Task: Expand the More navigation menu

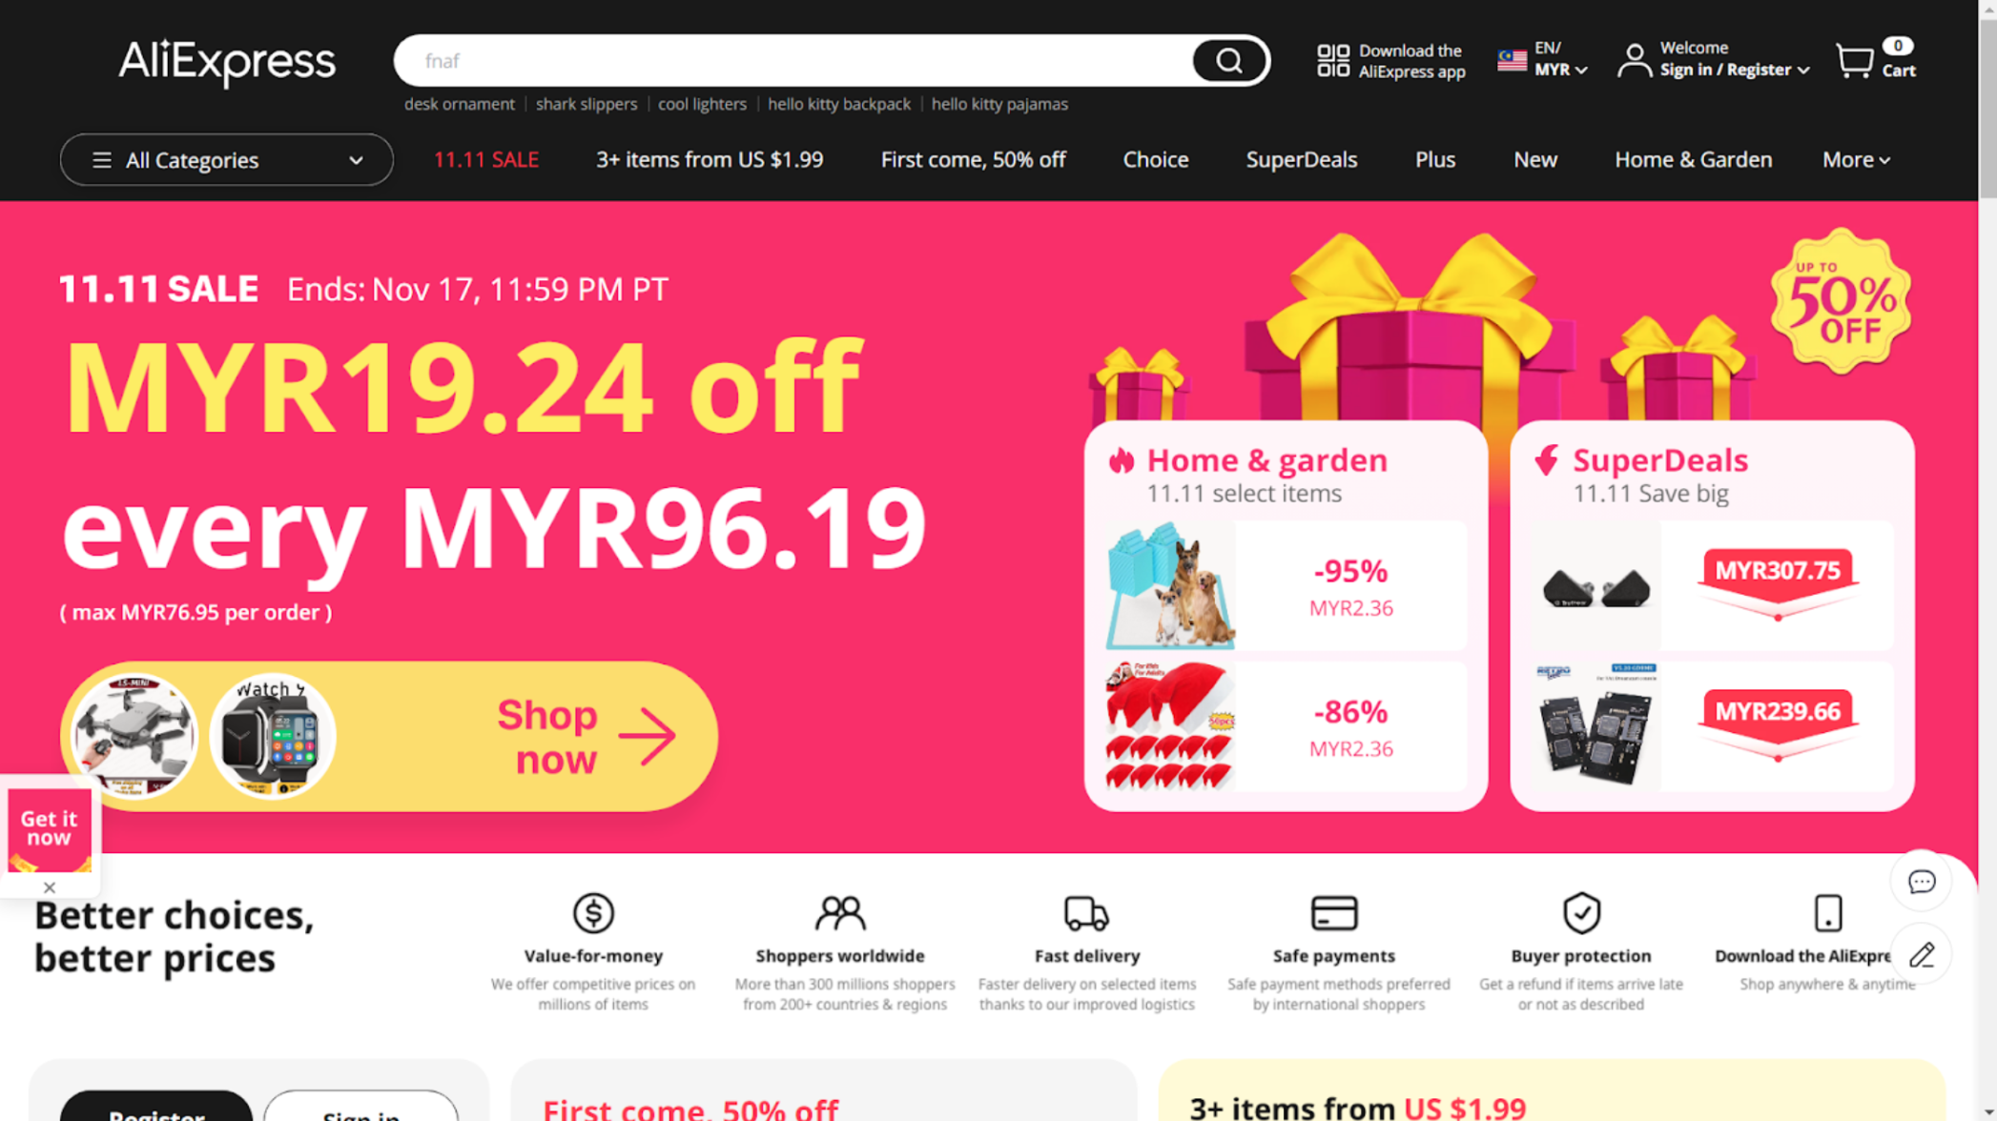Action: (1856, 160)
